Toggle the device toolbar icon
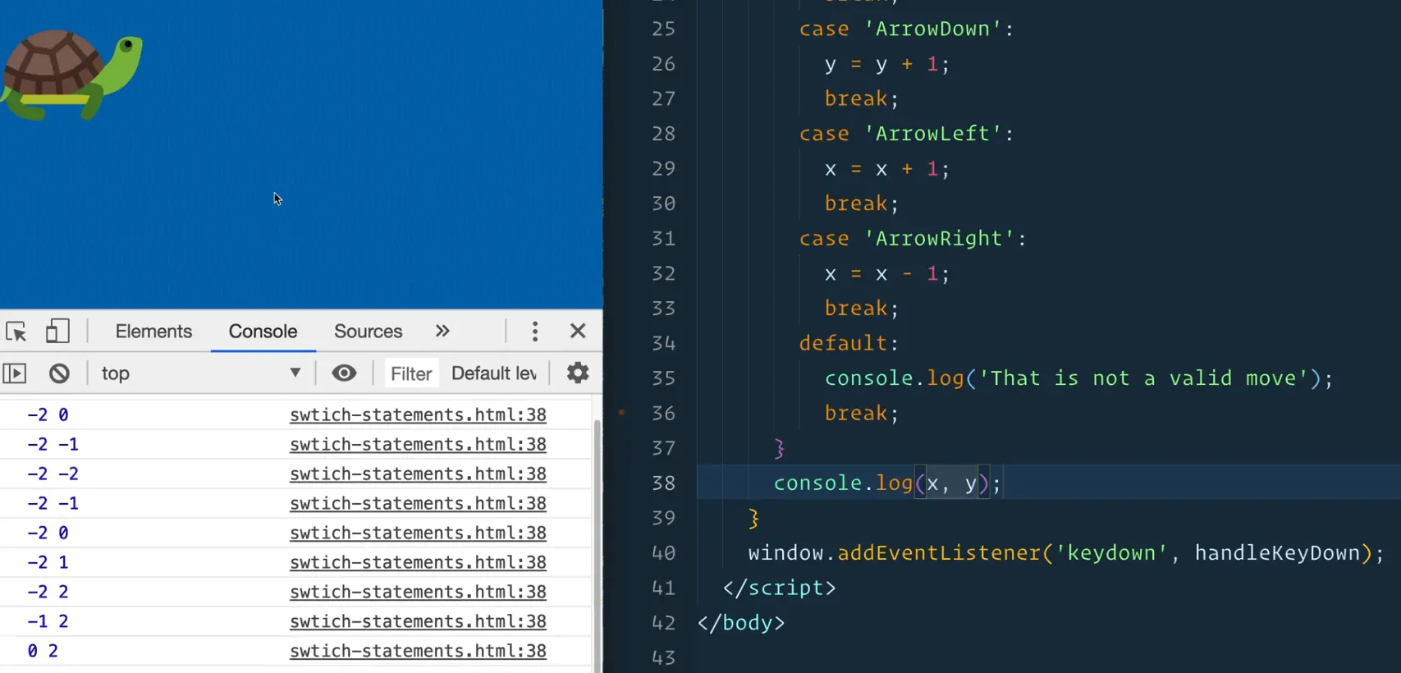Viewport: 1401px width, 673px height. coord(57,332)
